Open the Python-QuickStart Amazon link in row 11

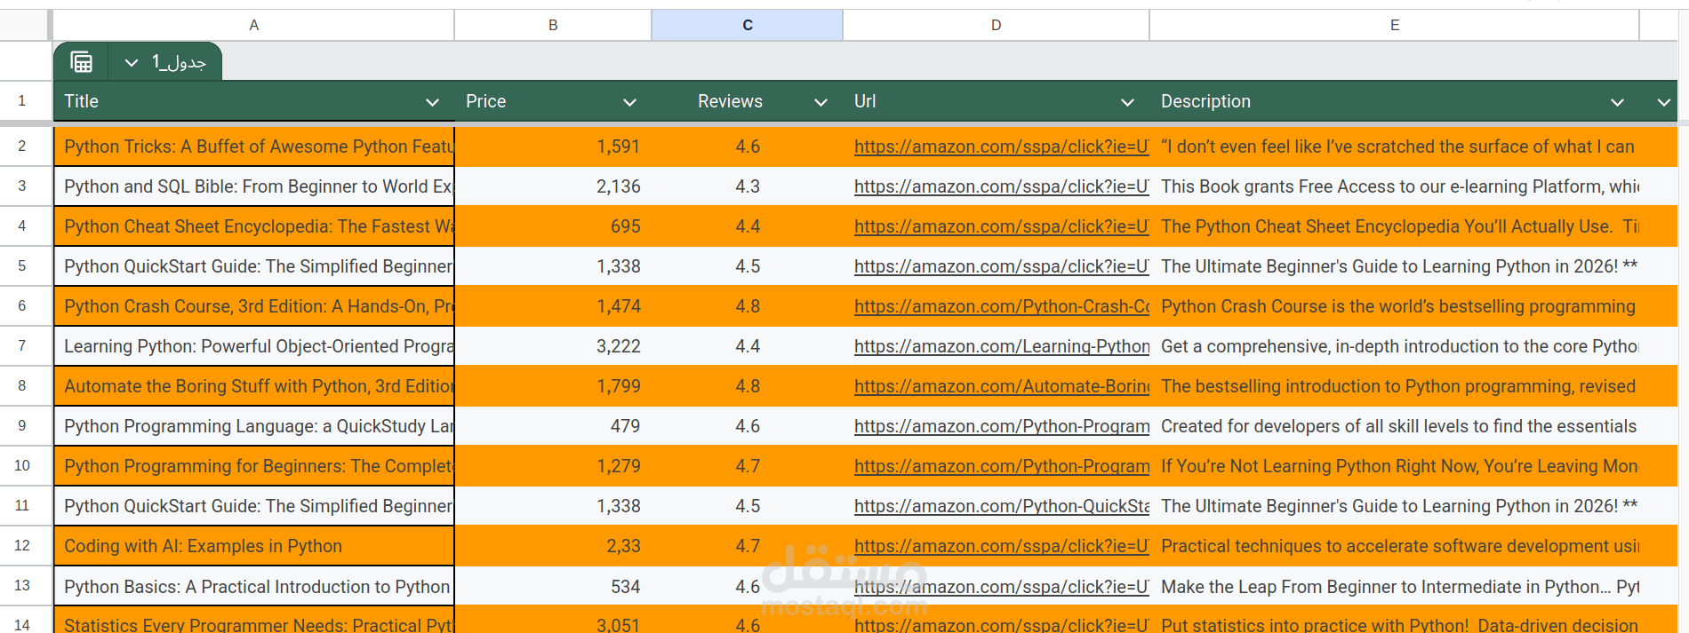[x=1001, y=506]
